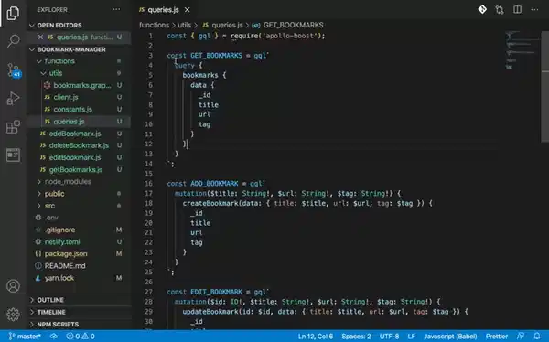Change encoding via UTF-8
Viewport: 549px width, 342px height.
pos(389,337)
